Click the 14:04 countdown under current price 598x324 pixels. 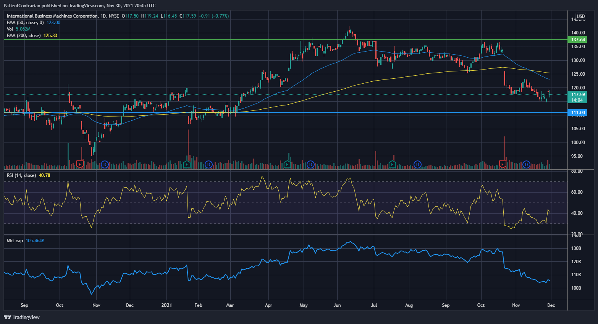[577, 100]
